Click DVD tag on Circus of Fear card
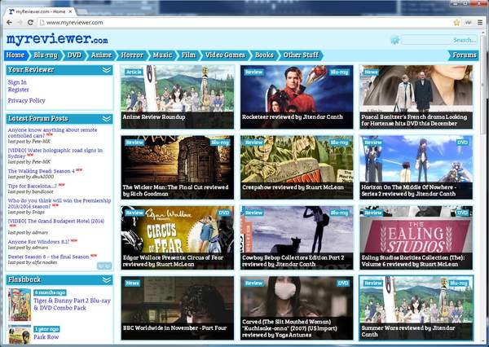The height and width of the screenshot is (347, 489). 224,213
